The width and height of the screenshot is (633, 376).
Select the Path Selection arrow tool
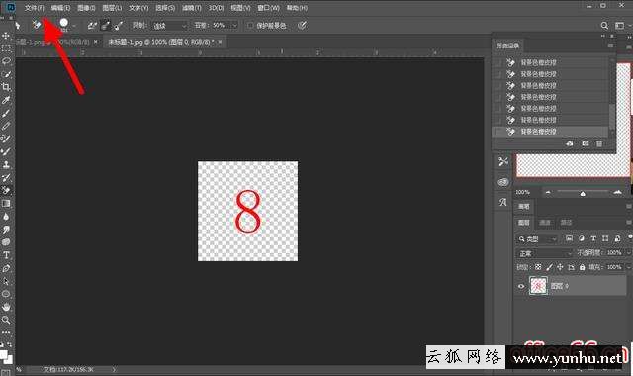pos(6,281)
